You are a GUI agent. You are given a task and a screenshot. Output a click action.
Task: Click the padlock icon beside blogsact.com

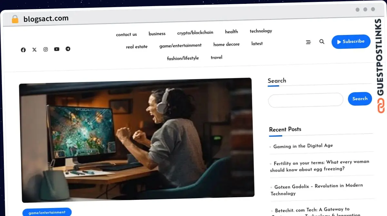pos(15,19)
